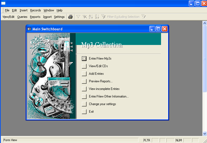Open the Help menu
Viewport: 207px width, 143px height.
coord(59,10)
